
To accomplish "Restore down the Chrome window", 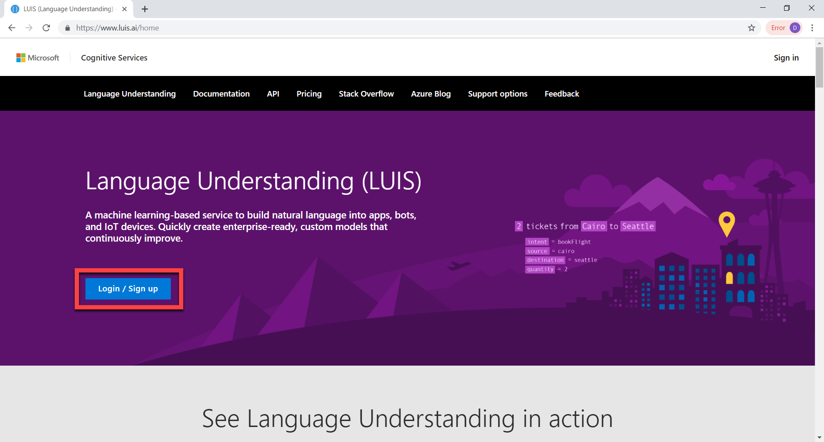I will click(787, 8).
